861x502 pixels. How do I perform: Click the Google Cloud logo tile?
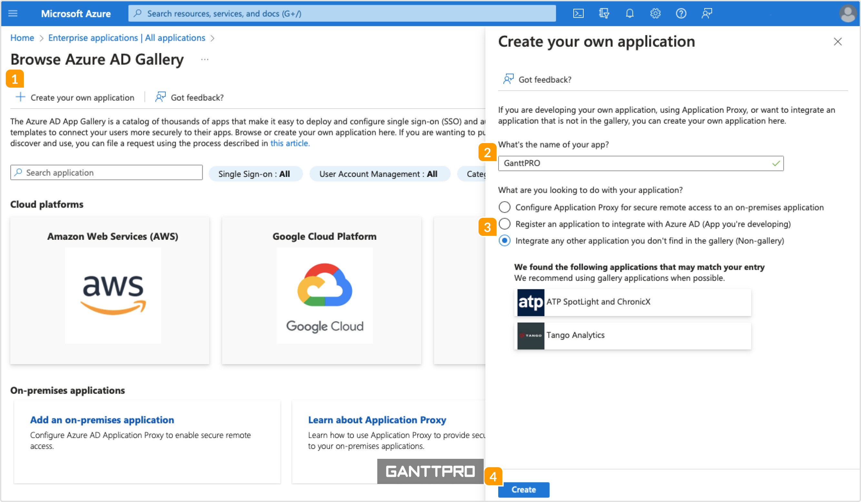(324, 295)
